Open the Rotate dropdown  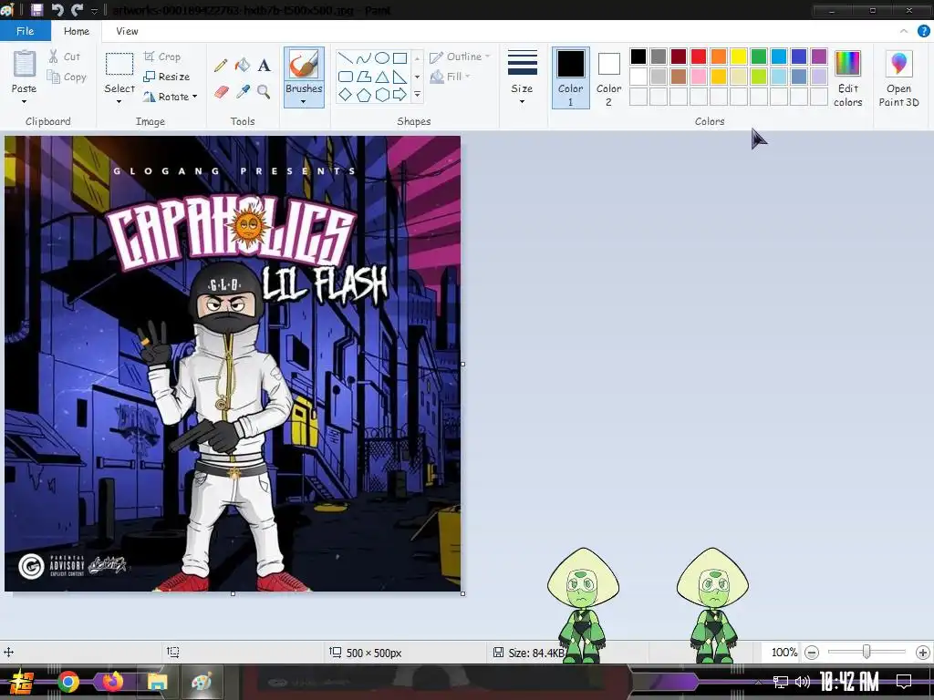[x=171, y=97]
